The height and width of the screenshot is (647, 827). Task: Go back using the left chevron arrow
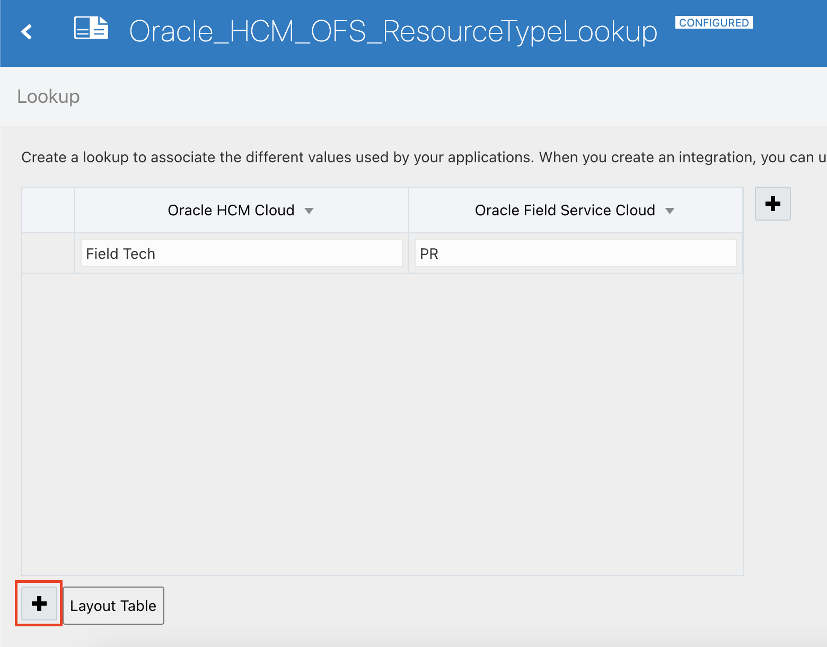click(x=27, y=32)
